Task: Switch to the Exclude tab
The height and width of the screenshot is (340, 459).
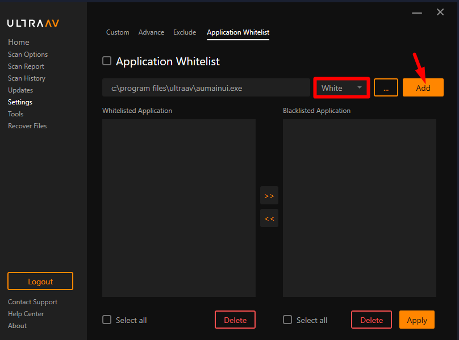Action: click(185, 32)
